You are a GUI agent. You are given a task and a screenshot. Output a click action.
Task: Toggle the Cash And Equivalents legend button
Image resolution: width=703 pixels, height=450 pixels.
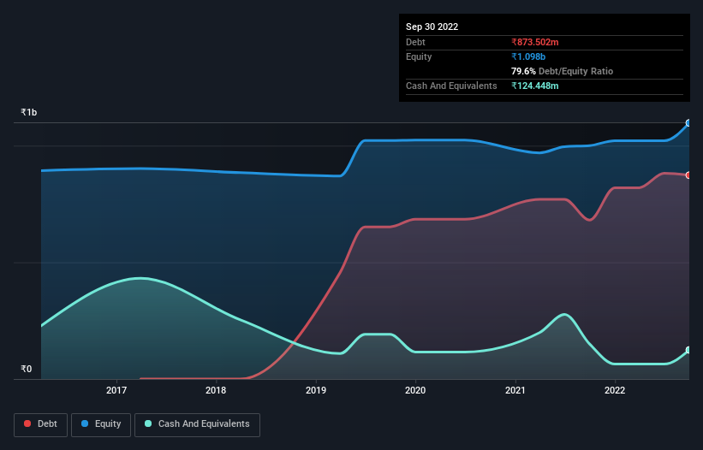click(197, 424)
